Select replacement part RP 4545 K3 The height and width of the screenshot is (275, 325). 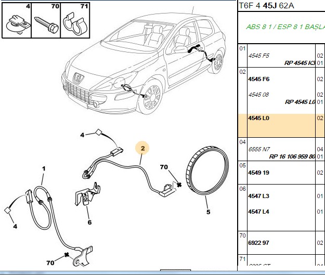coord(300,63)
